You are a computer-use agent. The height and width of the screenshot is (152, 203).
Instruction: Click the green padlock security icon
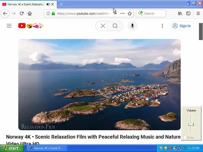(53, 13)
